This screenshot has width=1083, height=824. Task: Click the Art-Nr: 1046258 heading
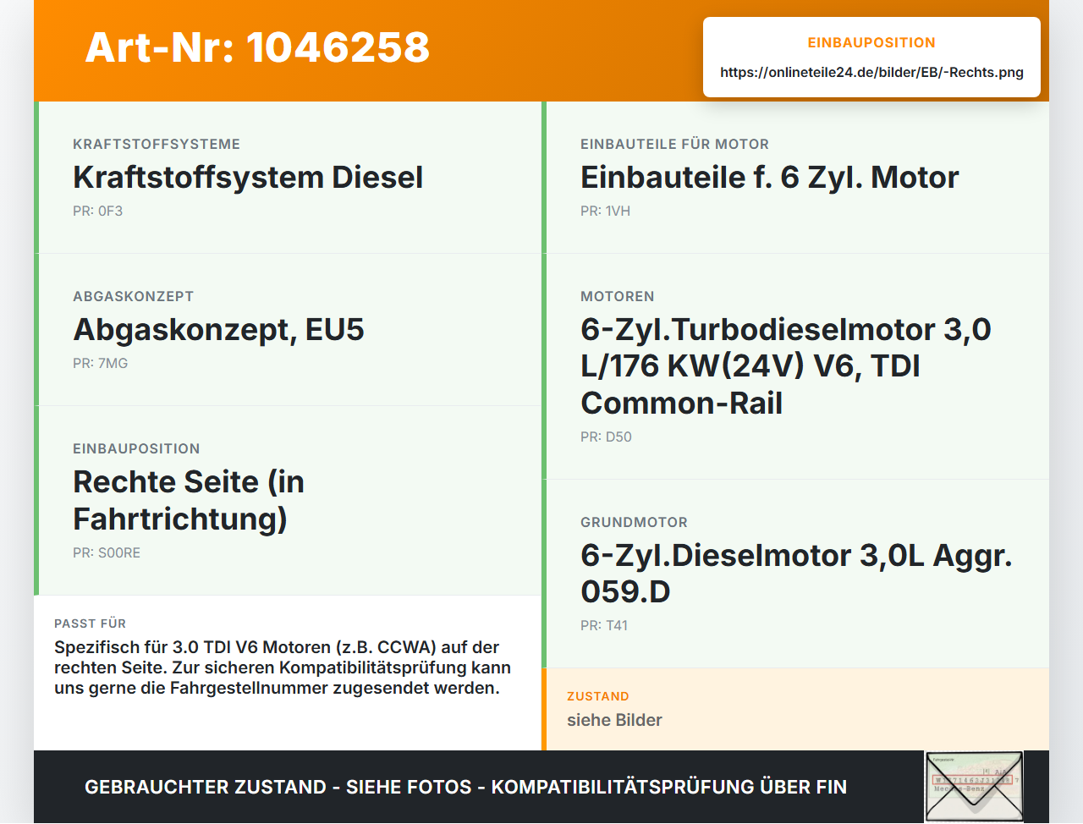click(257, 47)
